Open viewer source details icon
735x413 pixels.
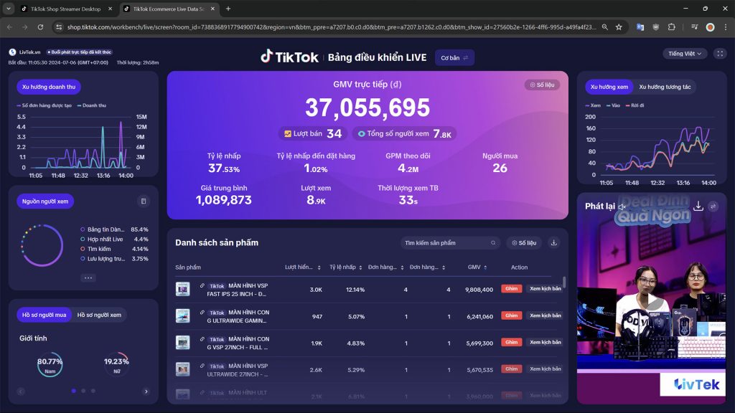coord(144,201)
